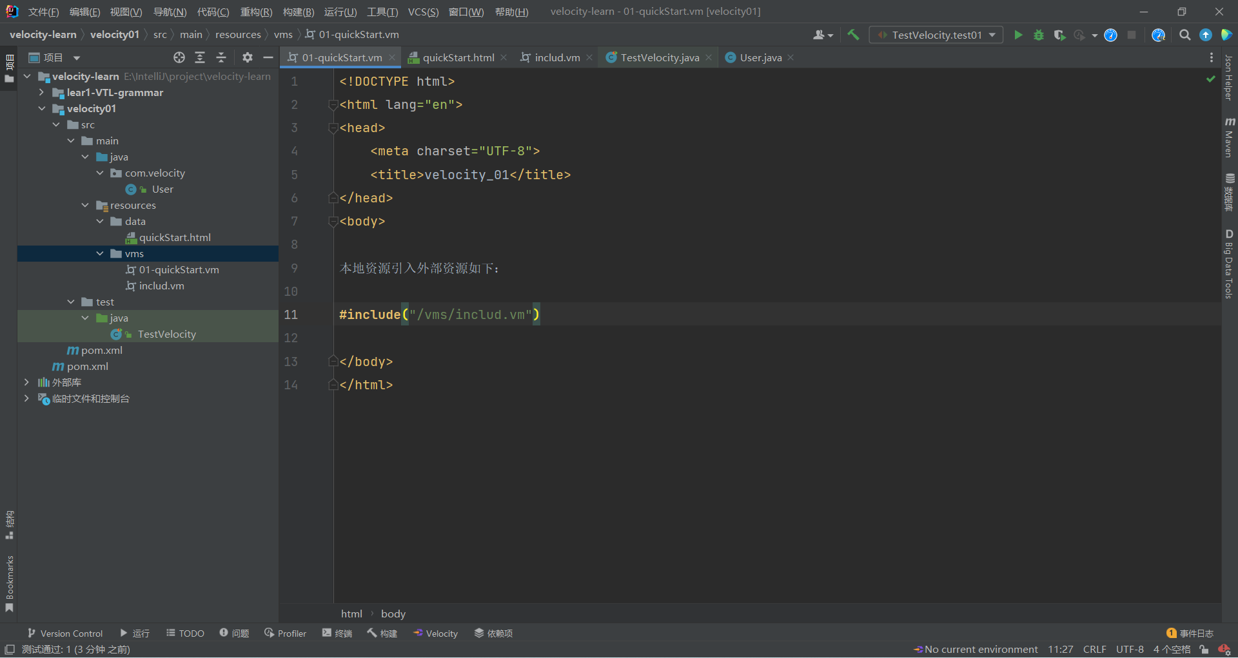Collapse the velocity-learn root node
This screenshot has width=1238, height=658.
[27, 76]
